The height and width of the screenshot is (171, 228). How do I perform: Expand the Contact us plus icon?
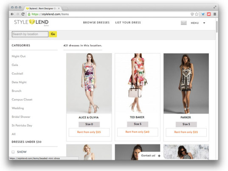(159, 156)
